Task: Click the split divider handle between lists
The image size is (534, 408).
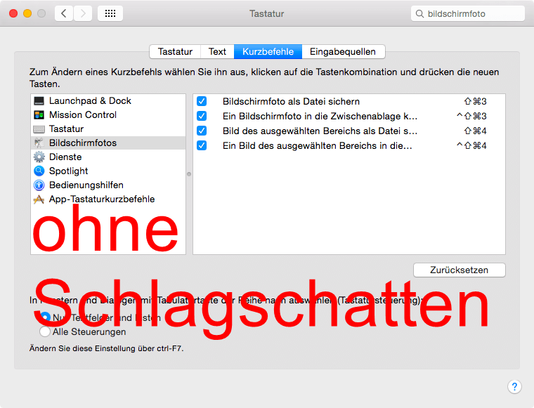Action: click(x=189, y=173)
